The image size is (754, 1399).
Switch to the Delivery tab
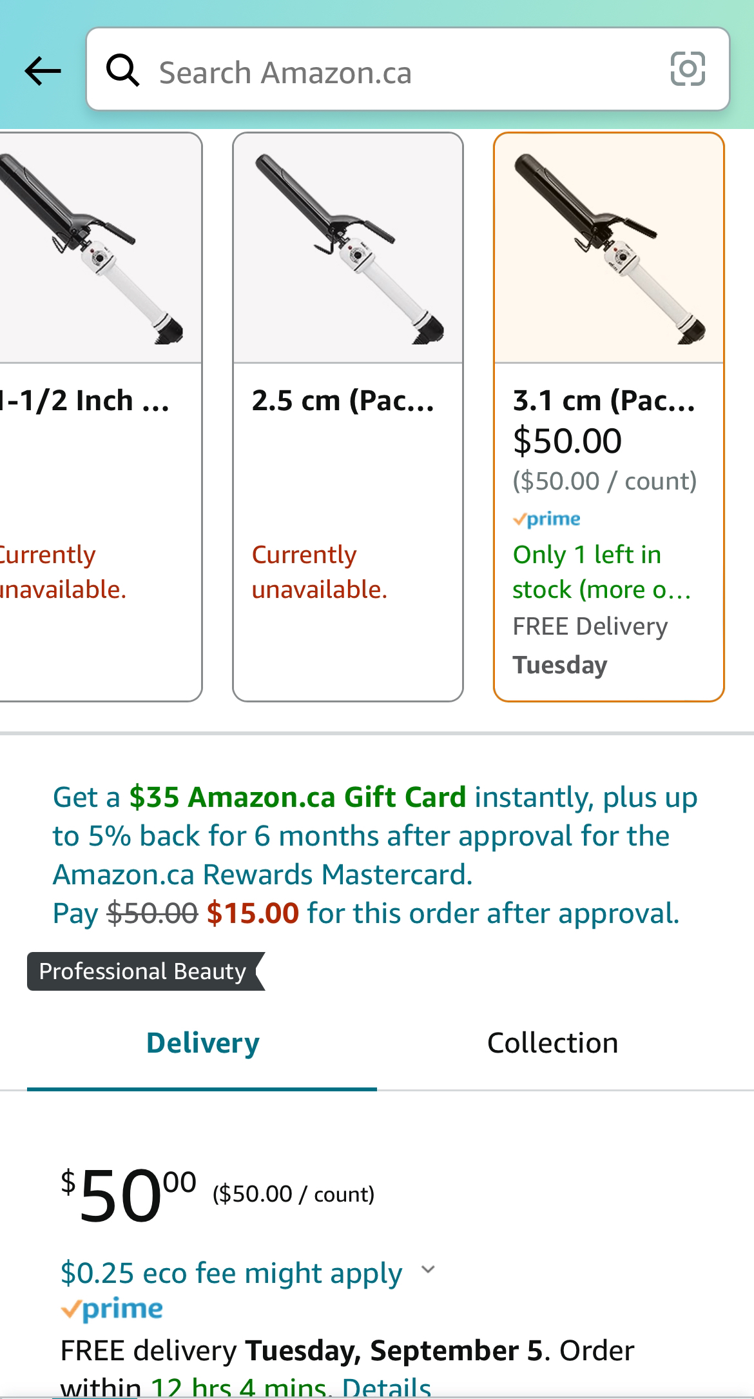click(202, 1043)
